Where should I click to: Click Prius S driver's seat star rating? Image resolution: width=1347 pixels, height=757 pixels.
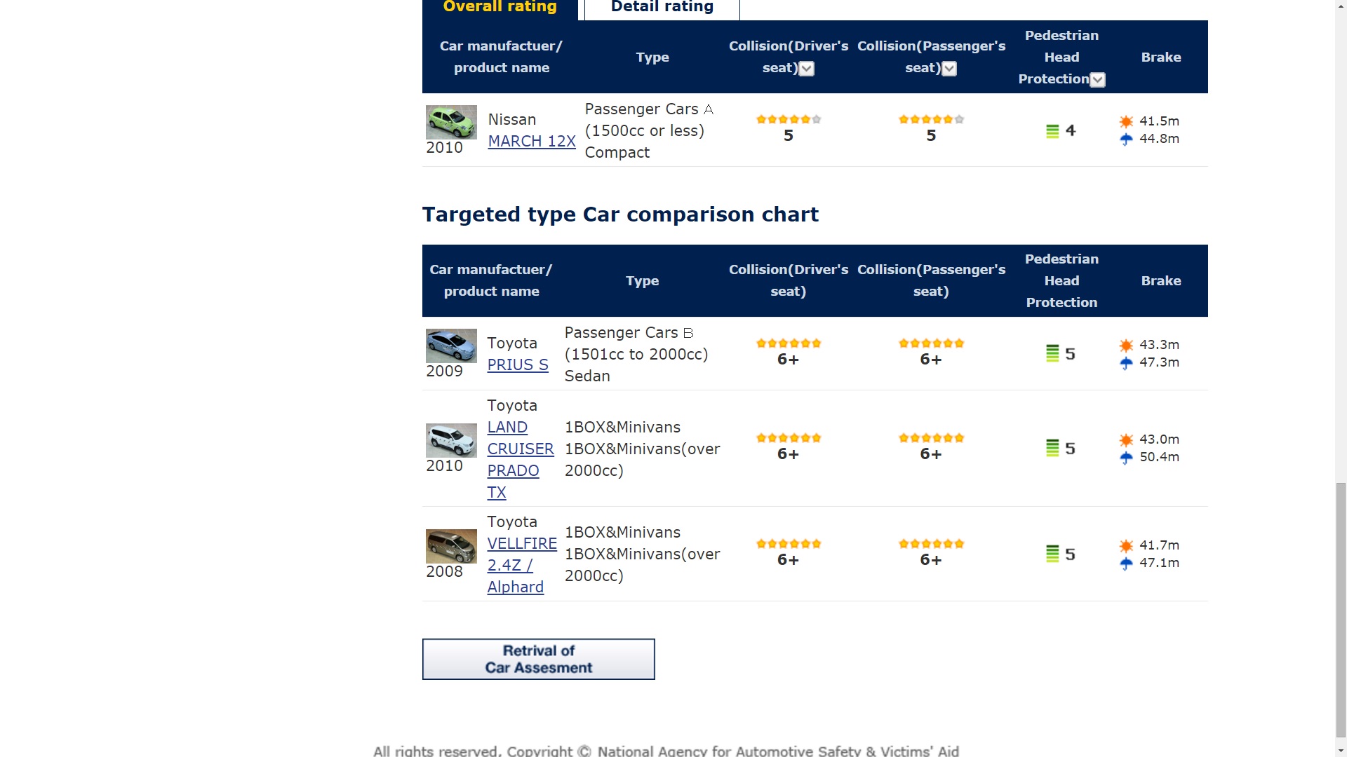point(789,343)
